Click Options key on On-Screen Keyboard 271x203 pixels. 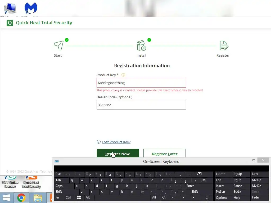pyautogui.click(x=223, y=198)
